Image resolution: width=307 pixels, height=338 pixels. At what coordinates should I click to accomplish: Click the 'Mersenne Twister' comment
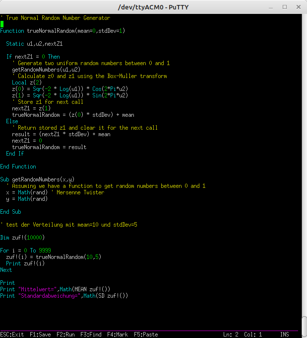[x=78, y=192]
